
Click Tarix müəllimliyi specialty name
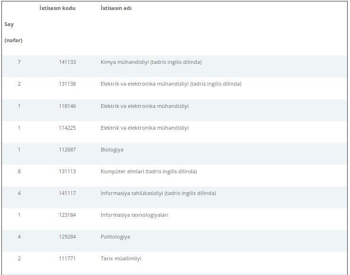pos(121,259)
